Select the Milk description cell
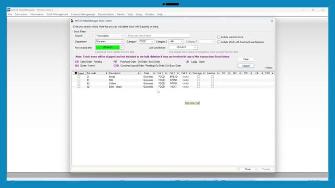The image size is (335, 188). click(x=124, y=80)
